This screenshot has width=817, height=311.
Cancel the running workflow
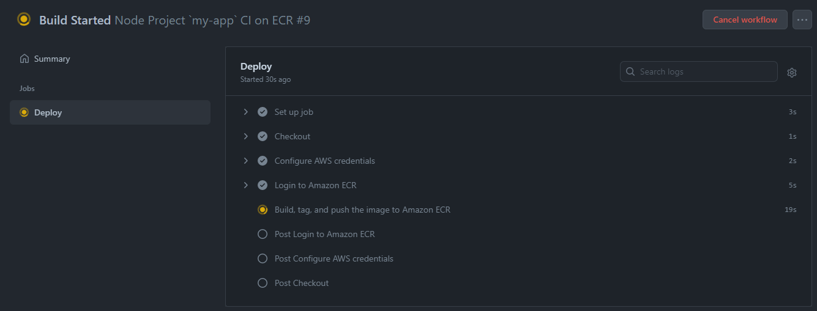tap(745, 20)
